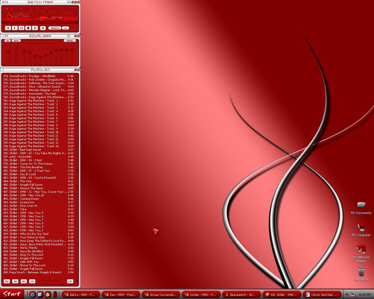Image resolution: width=374 pixels, height=299 pixels.
Task: Select track 419 Skillet - Who Is Like Our God
Action: click(x=39, y=234)
